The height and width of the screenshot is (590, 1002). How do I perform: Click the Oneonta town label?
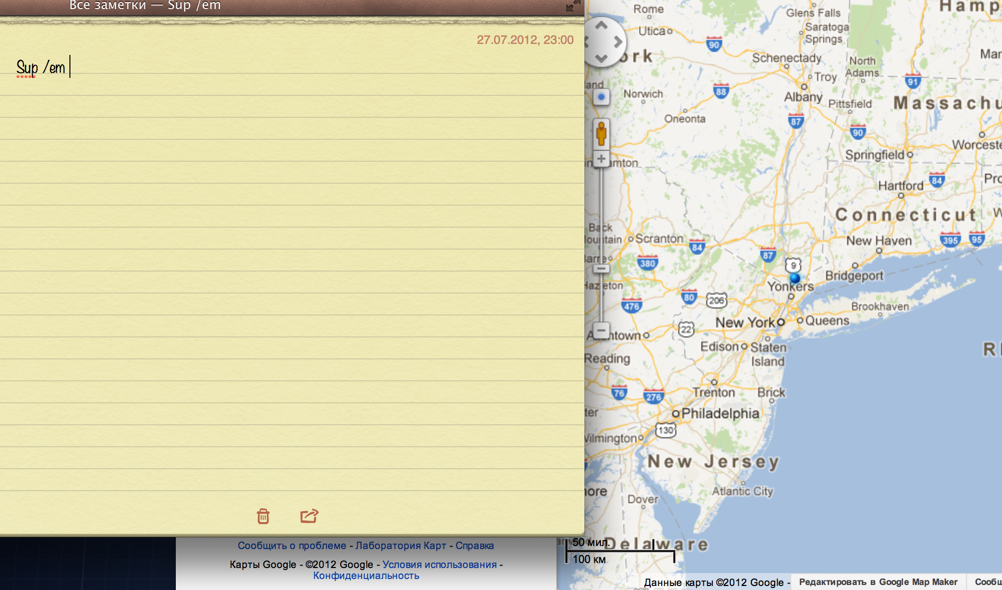click(685, 119)
